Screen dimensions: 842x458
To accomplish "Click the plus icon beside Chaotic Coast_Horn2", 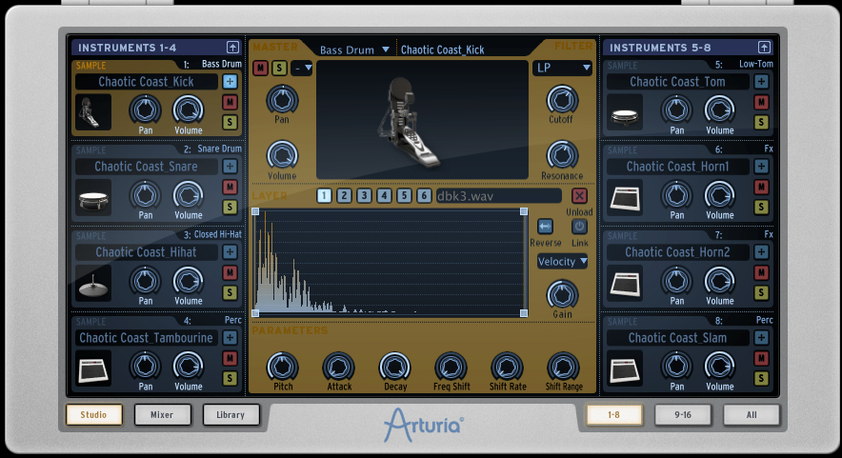I will [761, 251].
